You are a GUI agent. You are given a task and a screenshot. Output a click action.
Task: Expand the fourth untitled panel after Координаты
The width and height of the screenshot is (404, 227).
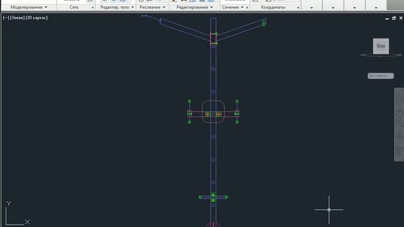(376, 8)
